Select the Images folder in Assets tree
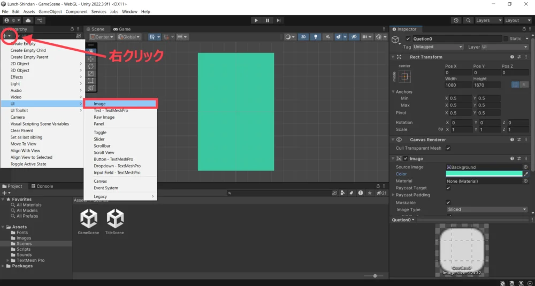 click(24, 238)
